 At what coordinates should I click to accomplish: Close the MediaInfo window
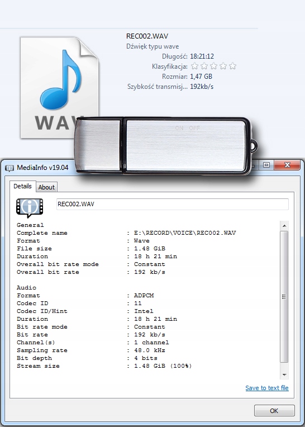coord(287,165)
